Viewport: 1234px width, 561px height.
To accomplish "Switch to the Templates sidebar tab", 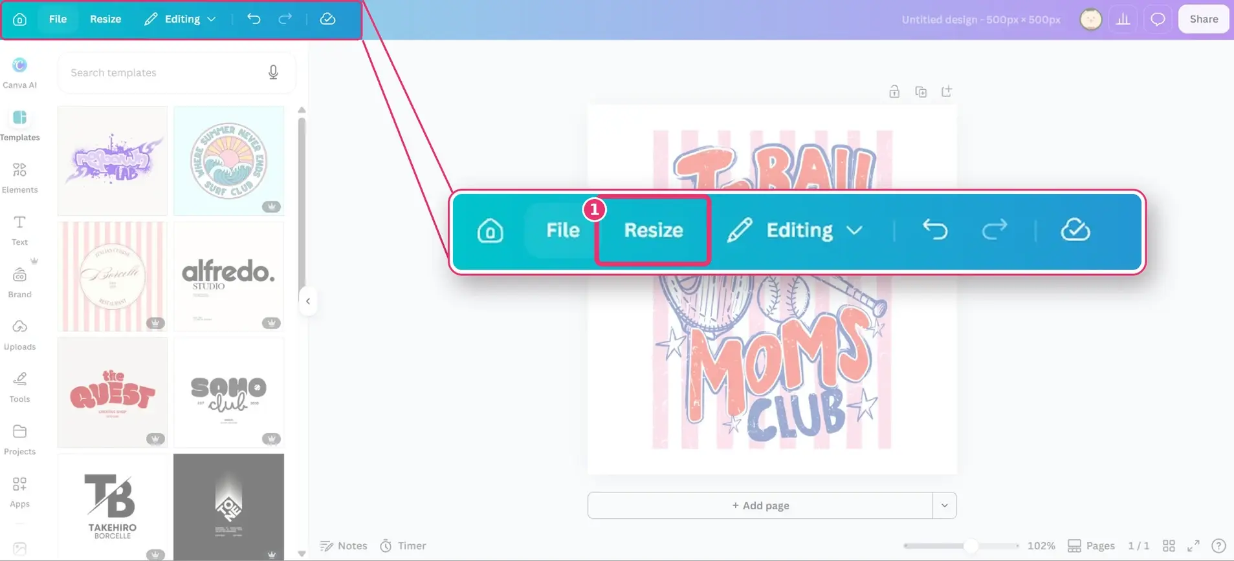I will [19, 125].
